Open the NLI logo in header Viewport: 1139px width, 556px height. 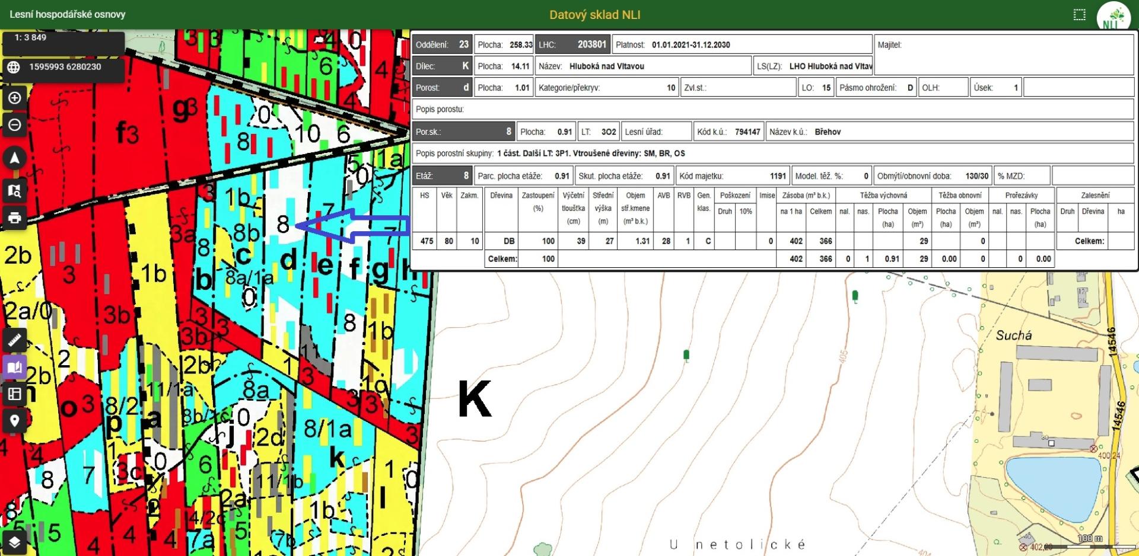(1113, 17)
